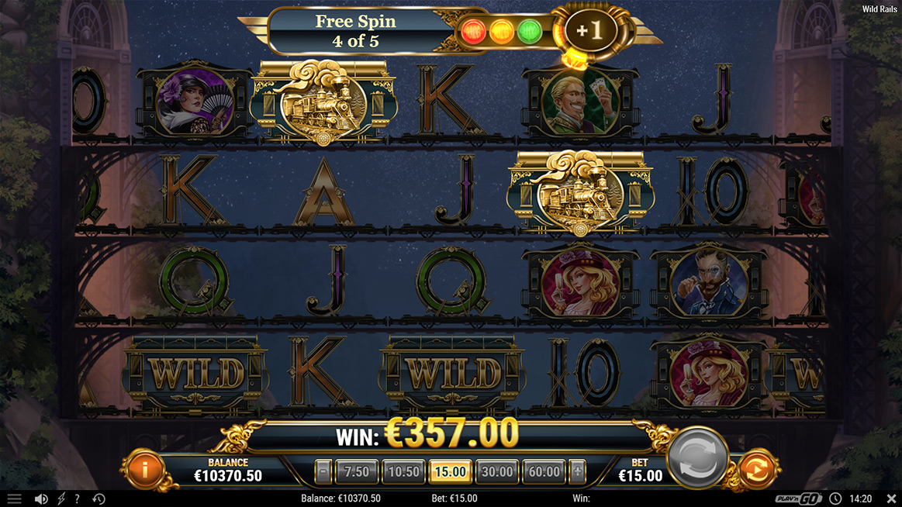Open game history clock-arrow icon
This screenshot has width=902, height=507.
99,499
